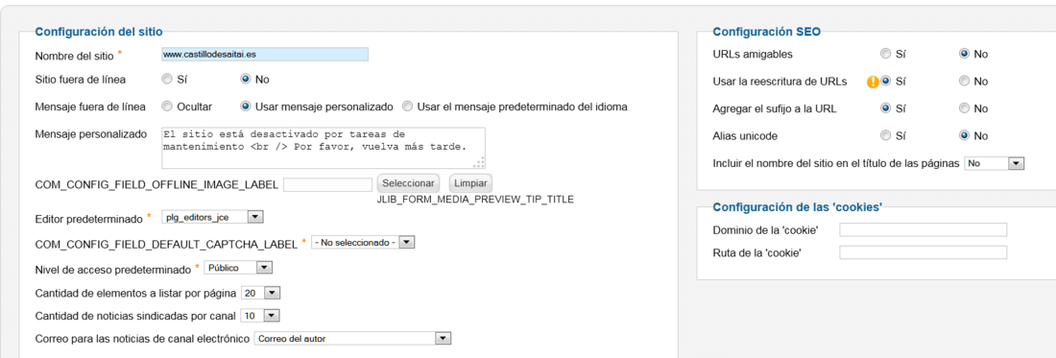The image size is (1056, 358).
Task: Open the default captcha dropdown
Action: pos(363,242)
